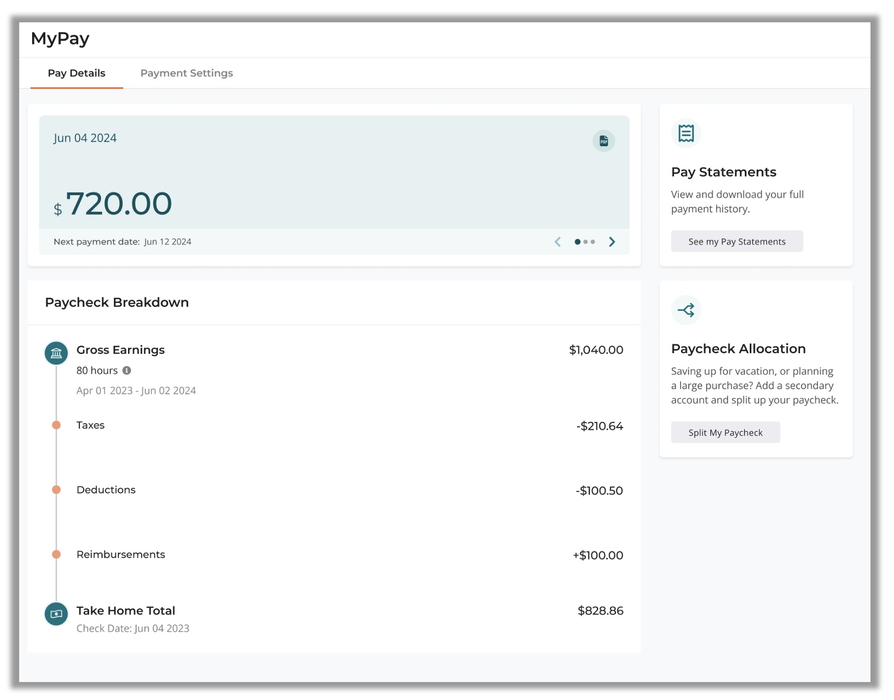The width and height of the screenshot is (894, 700).
Task: Switch to the Pay Details tab
Action: (77, 73)
